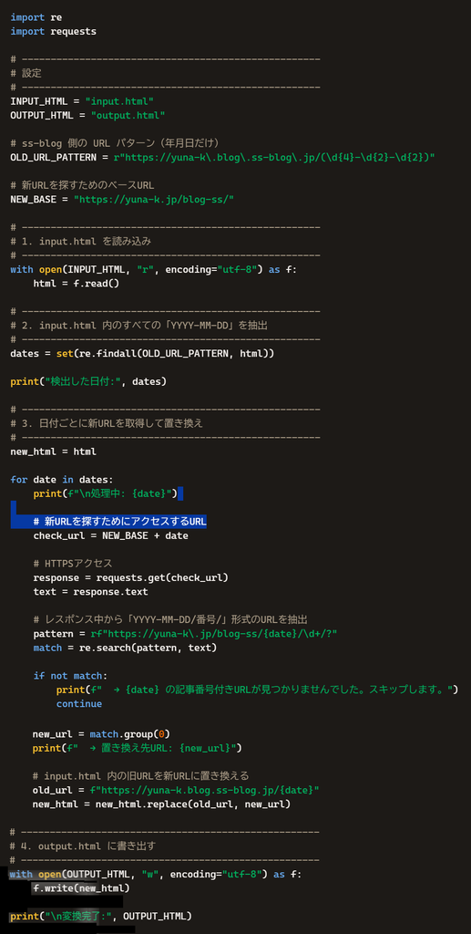
Task: Click the "text = response.text" line
Action: (x=90, y=591)
